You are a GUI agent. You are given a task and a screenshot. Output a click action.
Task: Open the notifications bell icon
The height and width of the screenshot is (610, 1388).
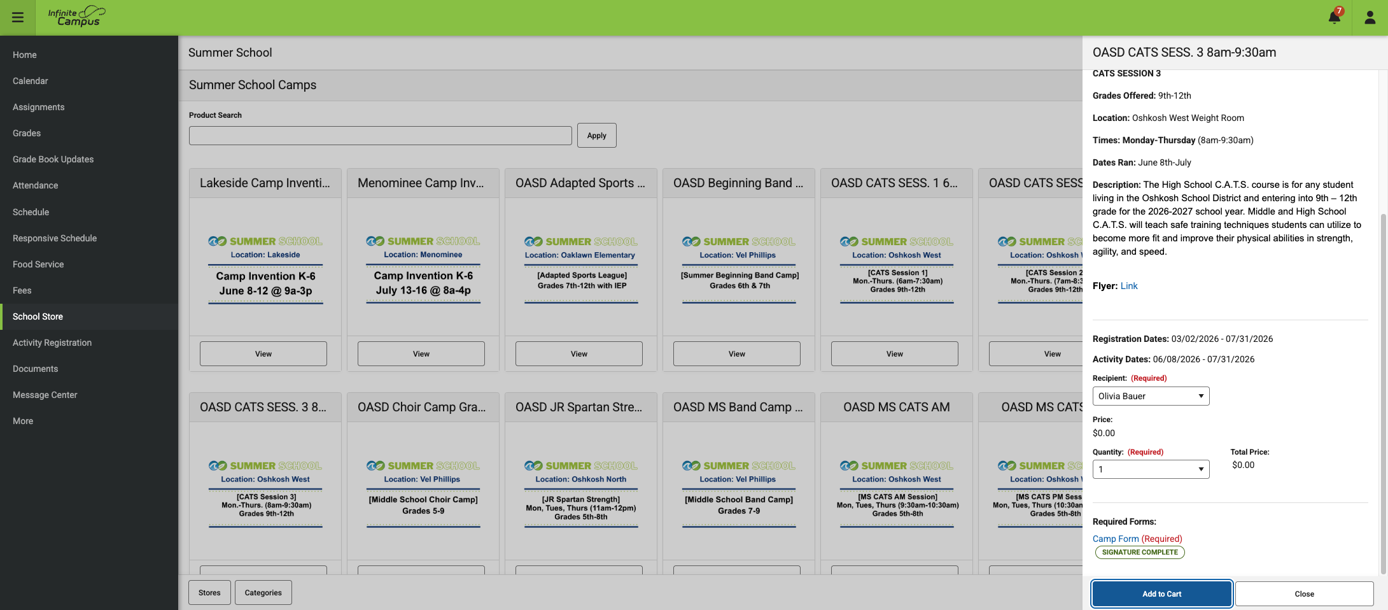pos(1335,17)
